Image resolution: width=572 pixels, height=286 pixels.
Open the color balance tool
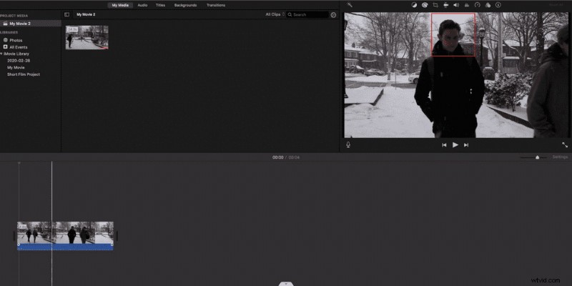414,5
